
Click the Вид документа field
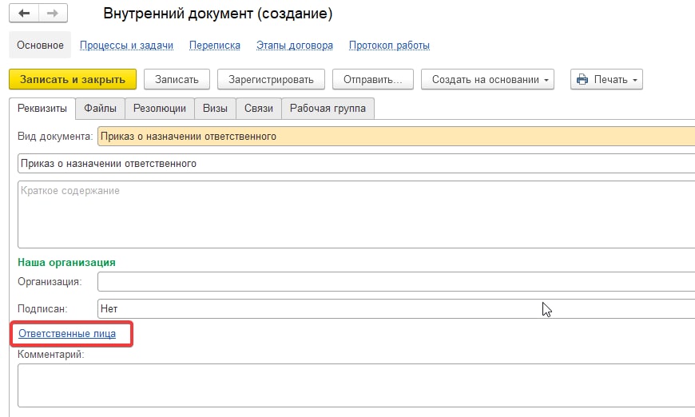[x=395, y=137]
